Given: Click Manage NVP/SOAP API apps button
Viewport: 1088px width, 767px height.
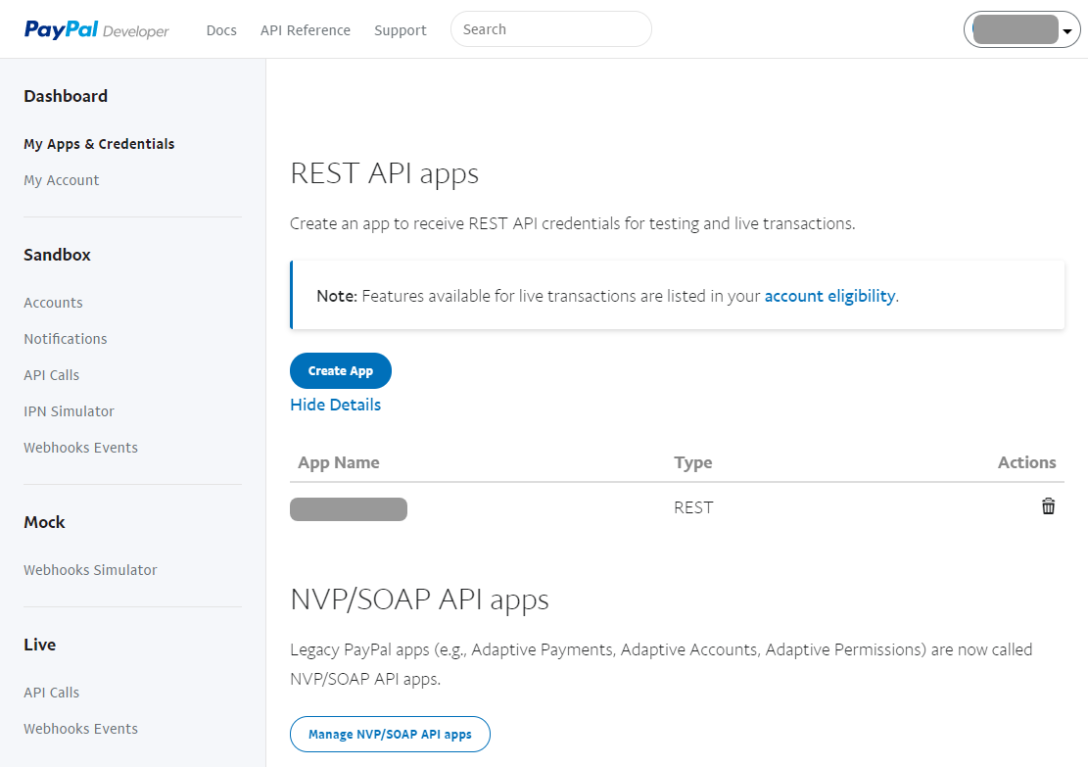Looking at the screenshot, I should (390, 734).
